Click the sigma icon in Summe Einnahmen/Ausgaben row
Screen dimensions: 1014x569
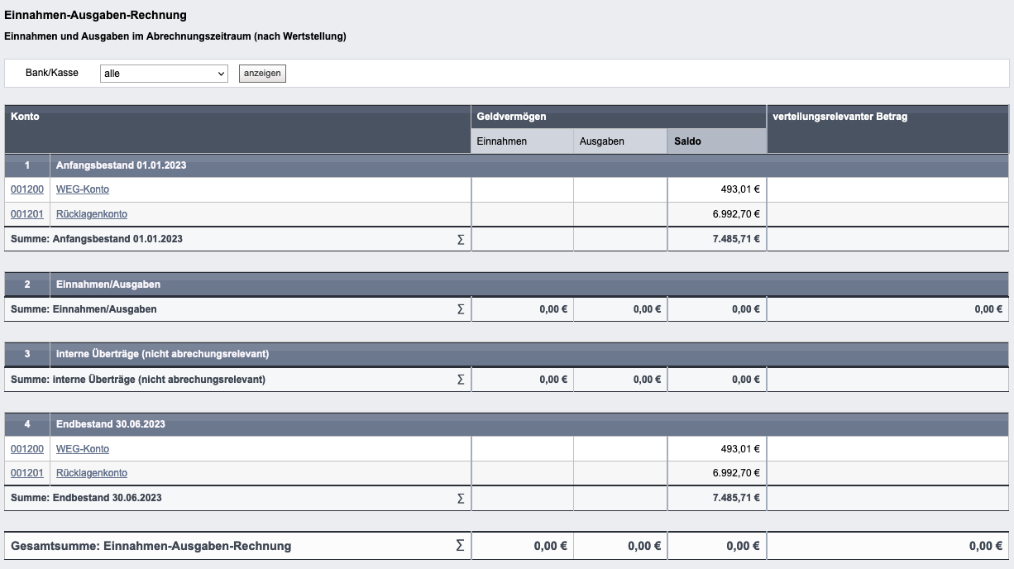pyautogui.click(x=461, y=309)
